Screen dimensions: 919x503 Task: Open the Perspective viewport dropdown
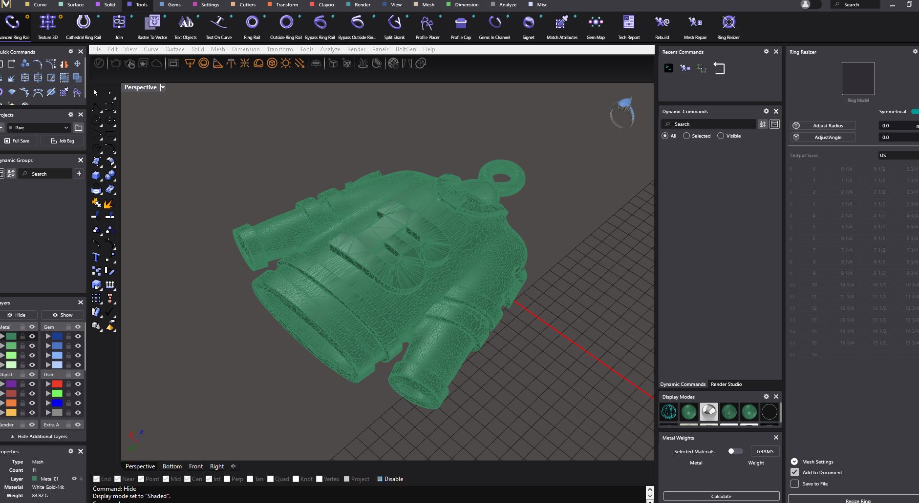coord(163,87)
